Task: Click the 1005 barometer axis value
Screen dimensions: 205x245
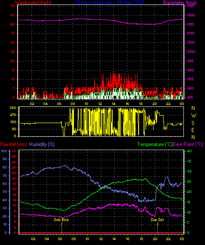Action: 190,42
